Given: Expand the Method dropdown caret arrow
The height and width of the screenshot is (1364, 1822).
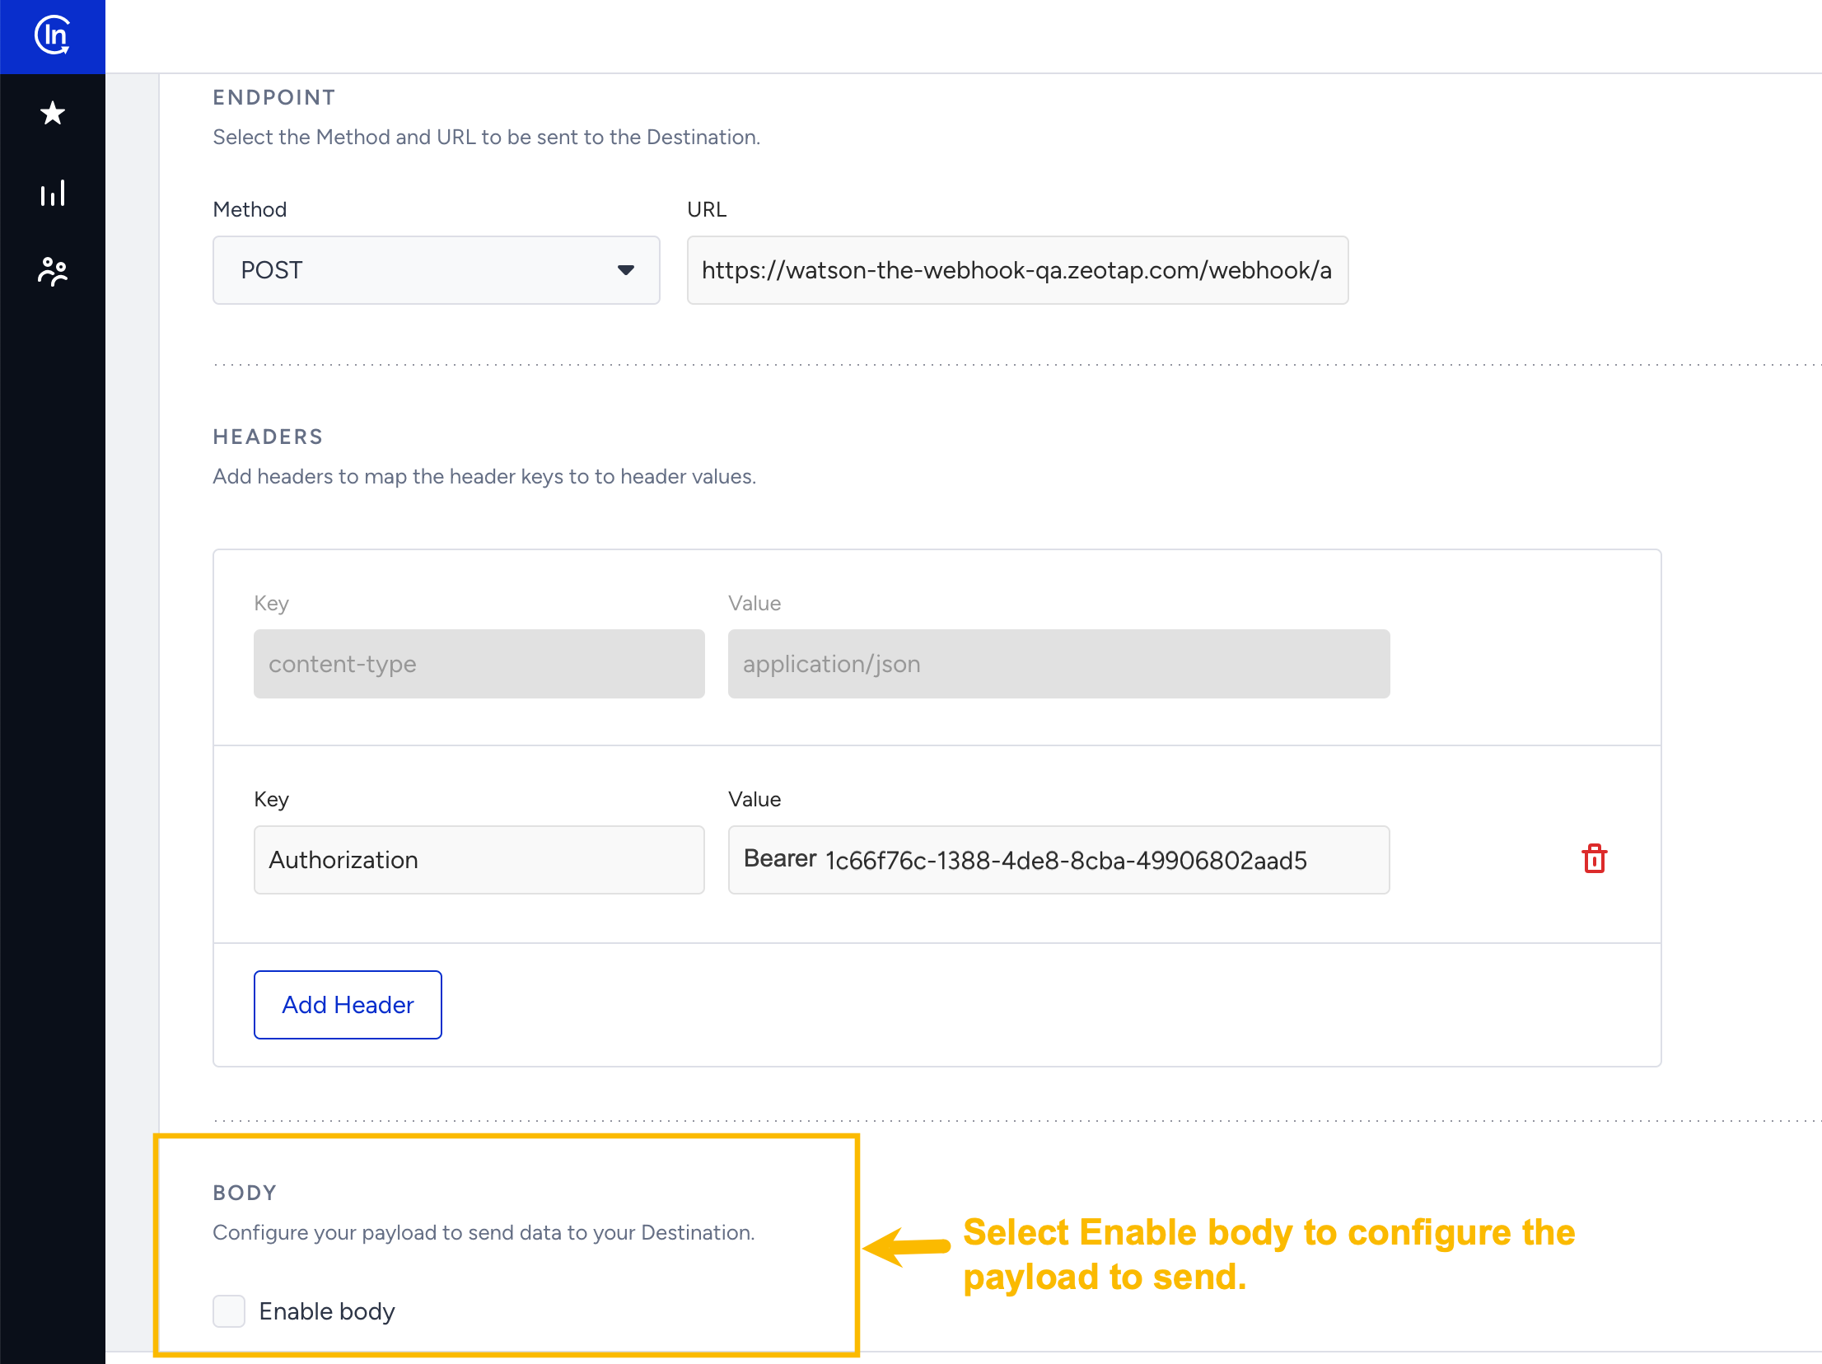Looking at the screenshot, I should pyautogui.click(x=626, y=270).
